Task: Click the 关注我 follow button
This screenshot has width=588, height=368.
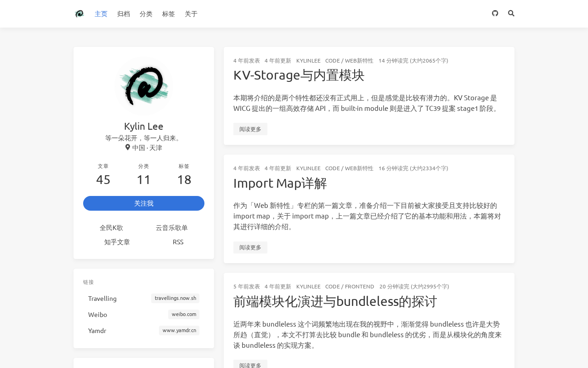Action: [x=144, y=203]
